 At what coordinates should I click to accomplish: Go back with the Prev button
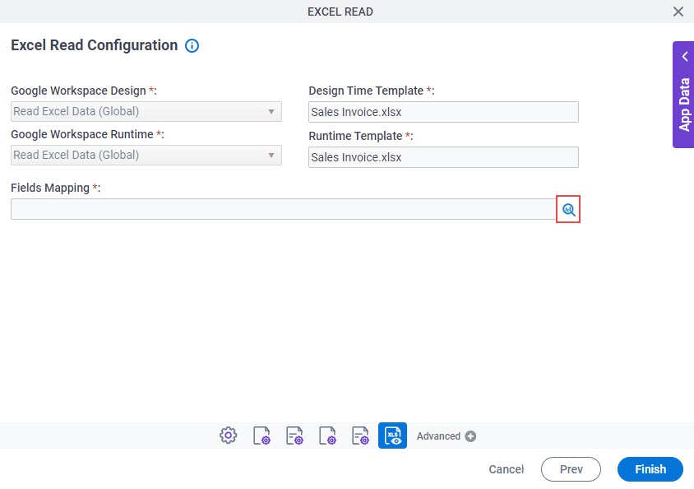571,469
